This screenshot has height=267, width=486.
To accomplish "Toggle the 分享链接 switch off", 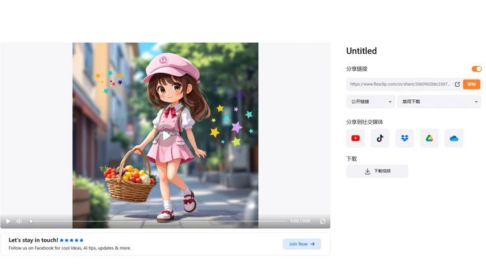I will tap(476, 69).
